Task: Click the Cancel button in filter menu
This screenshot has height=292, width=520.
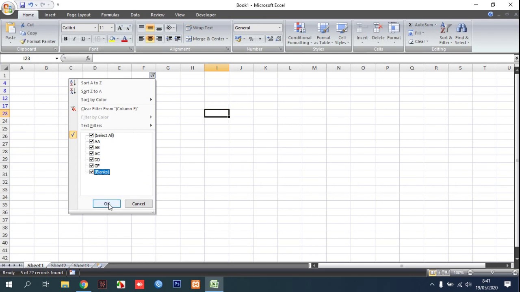Action: tap(138, 204)
